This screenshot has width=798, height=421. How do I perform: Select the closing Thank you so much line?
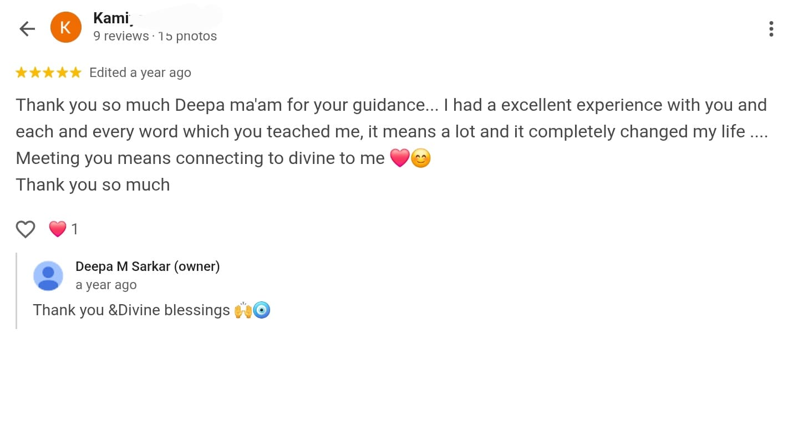point(93,184)
